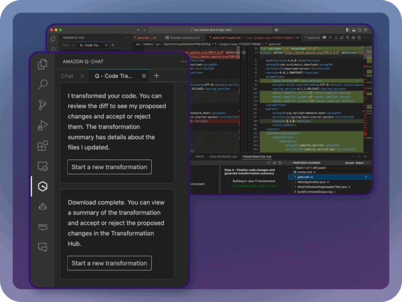The height and width of the screenshot is (302, 402).
Task: Open the Extensions view
Action: tap(42, 145)
